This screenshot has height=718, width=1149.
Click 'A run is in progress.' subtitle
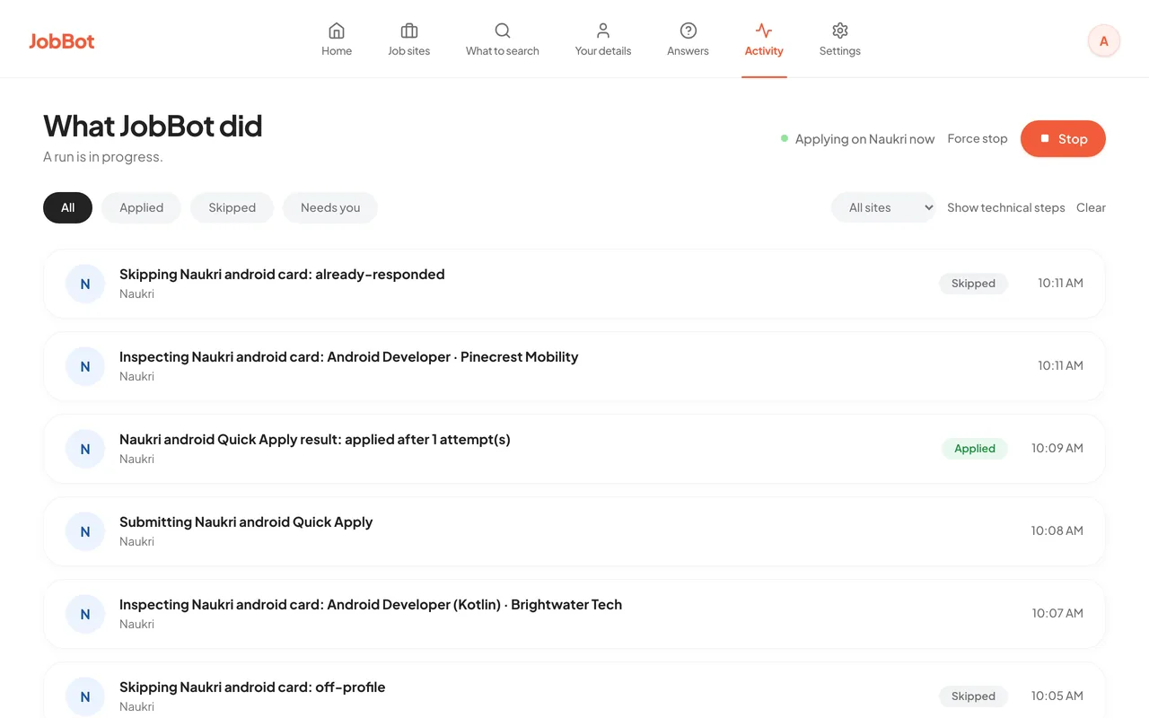click(x=103, y=157)
